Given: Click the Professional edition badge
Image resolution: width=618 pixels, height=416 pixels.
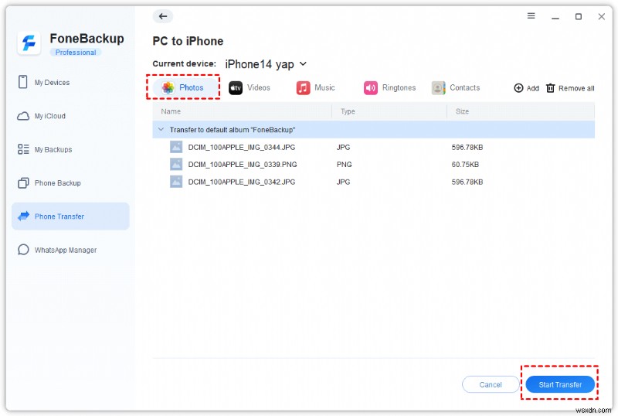Looking at the screenshot, I should 75,52.
